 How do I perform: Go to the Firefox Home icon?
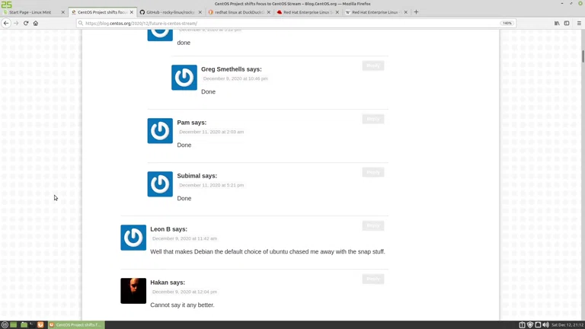click(36, 23)
